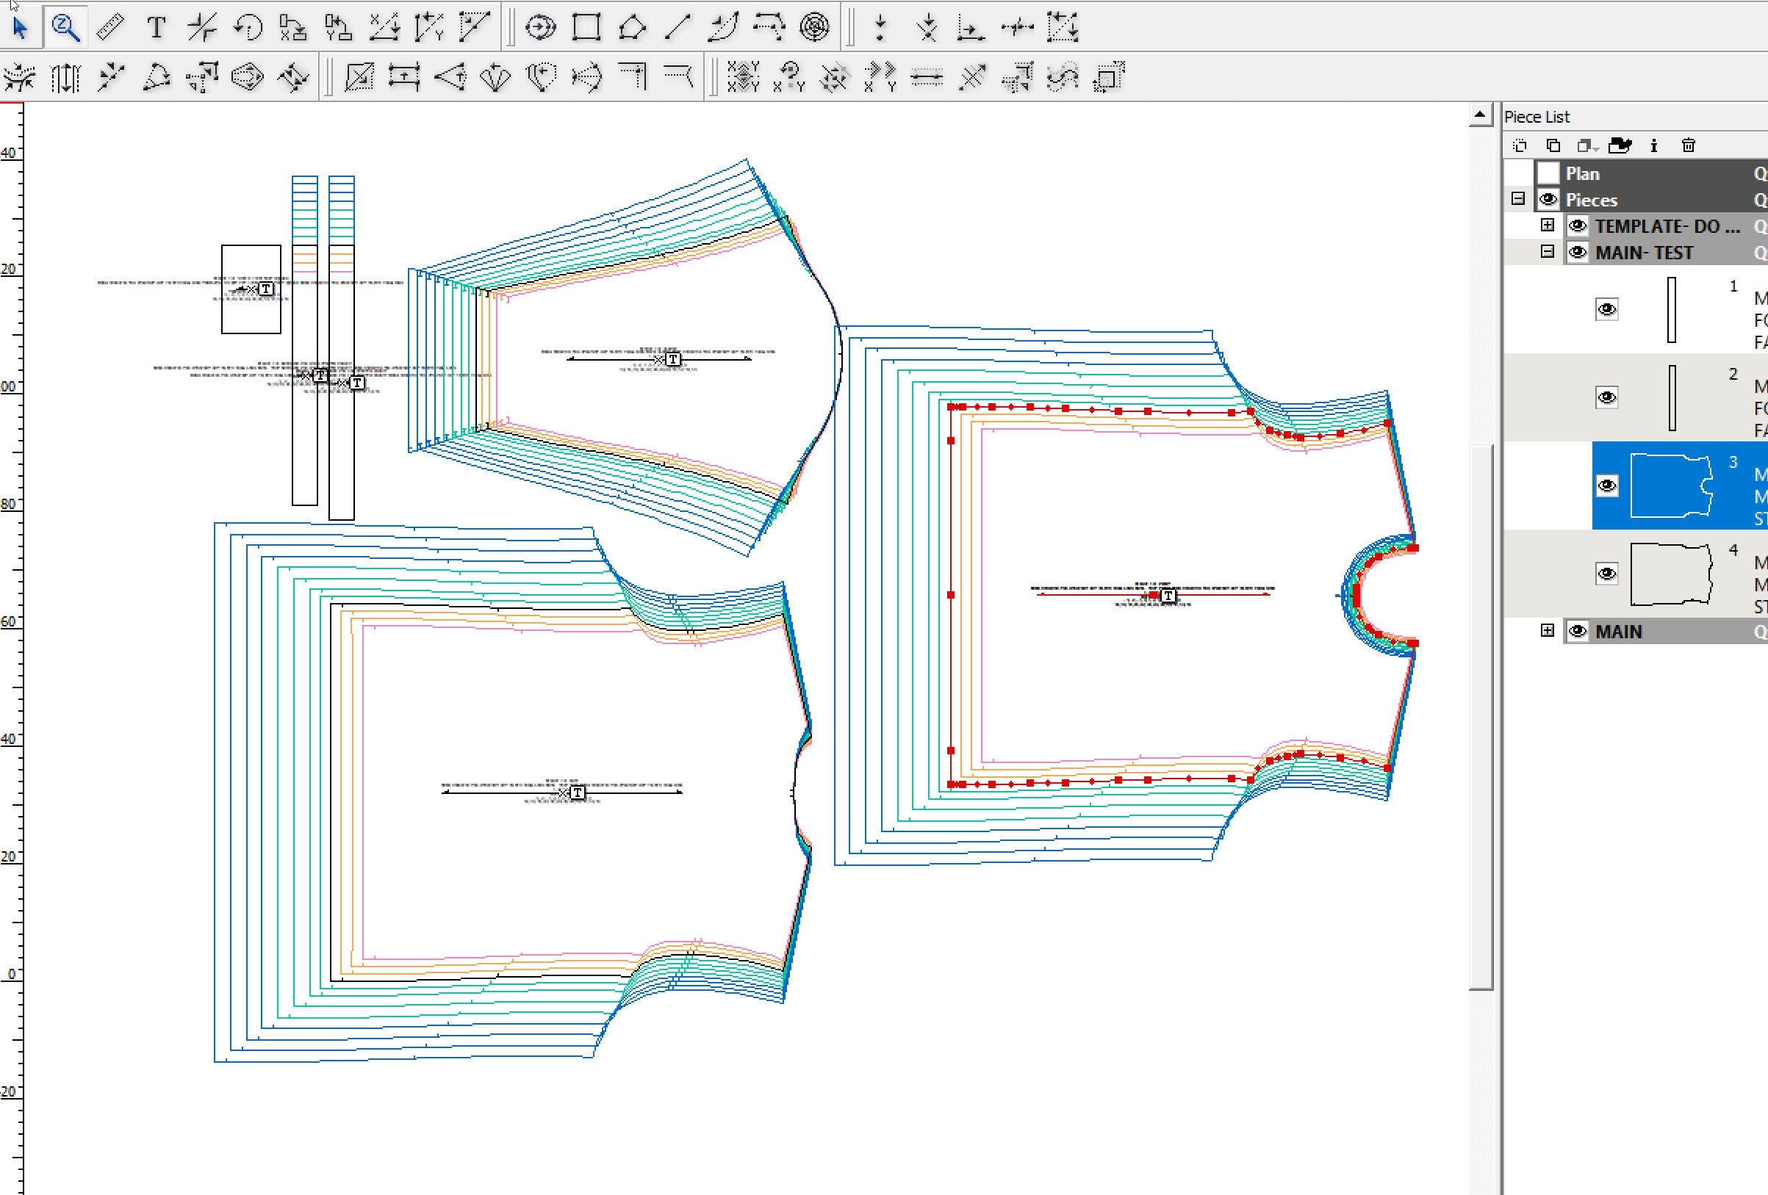Viewport: 1768px width, 1195px height.
Task: Expand the TEMPLATE- DO group
Action: coord(1547,225)
